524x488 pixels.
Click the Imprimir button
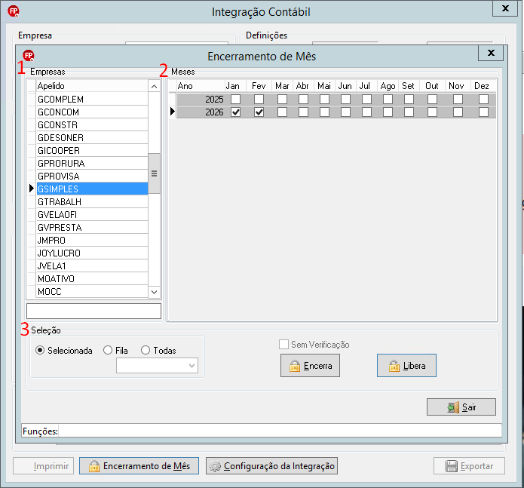pos(44,466)
